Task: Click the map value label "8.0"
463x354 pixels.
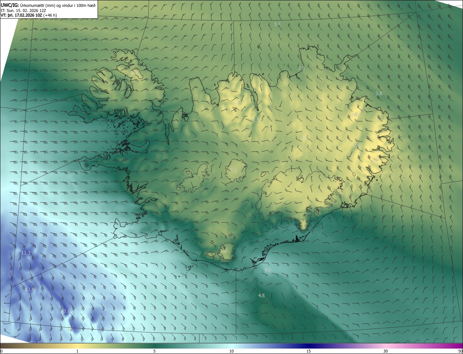Action: (268, 270)
